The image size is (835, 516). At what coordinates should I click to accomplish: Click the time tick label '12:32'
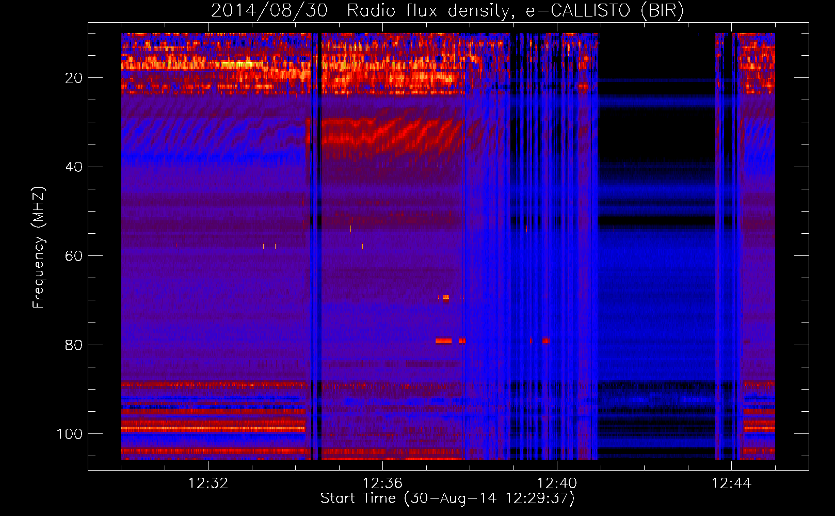point(208,483)
